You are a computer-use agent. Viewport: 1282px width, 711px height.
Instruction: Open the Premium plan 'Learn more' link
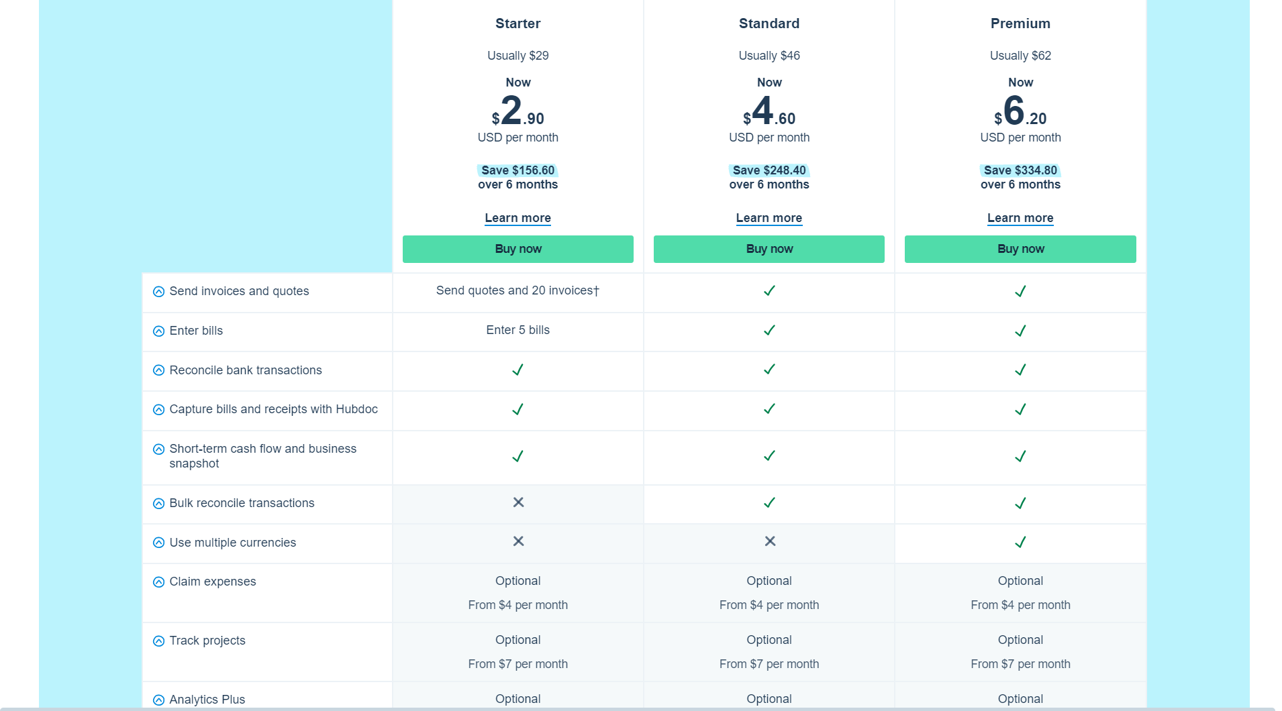click(1020, 218)
